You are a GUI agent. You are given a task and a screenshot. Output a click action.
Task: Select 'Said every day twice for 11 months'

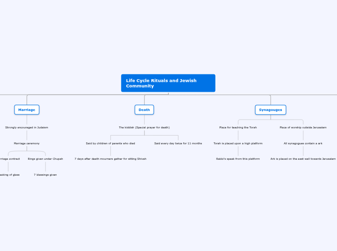point(178,143)
